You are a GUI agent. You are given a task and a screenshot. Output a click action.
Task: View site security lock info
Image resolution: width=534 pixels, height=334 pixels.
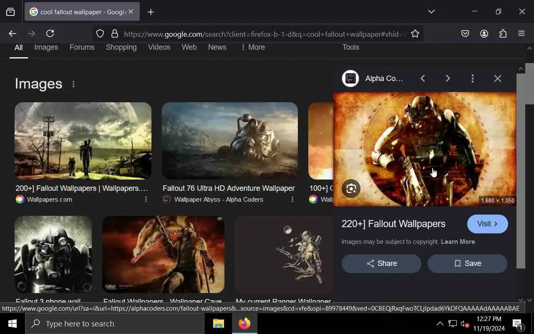pyautogui.click(x=114, y=34)
